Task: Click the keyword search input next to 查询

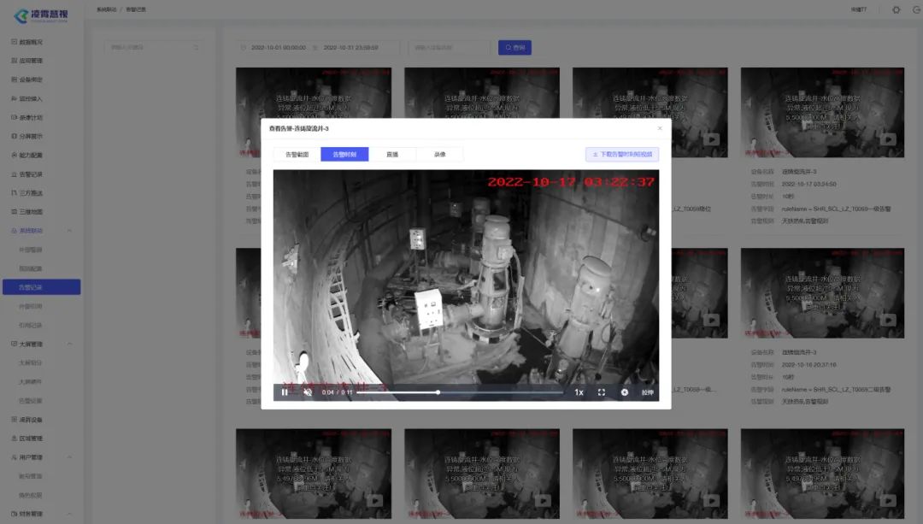Action: click(450, 48)
